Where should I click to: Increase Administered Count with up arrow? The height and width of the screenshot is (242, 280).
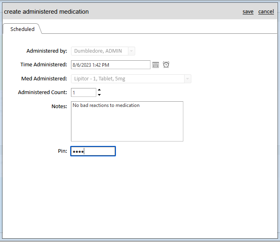point(99,90)
